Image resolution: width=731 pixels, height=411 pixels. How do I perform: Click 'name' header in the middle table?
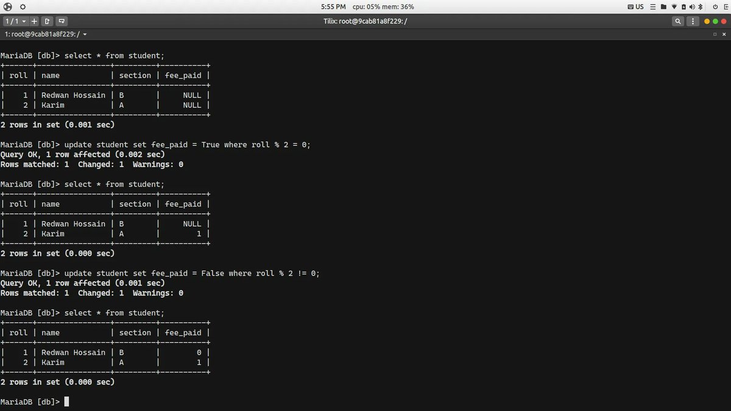point(51,205)
